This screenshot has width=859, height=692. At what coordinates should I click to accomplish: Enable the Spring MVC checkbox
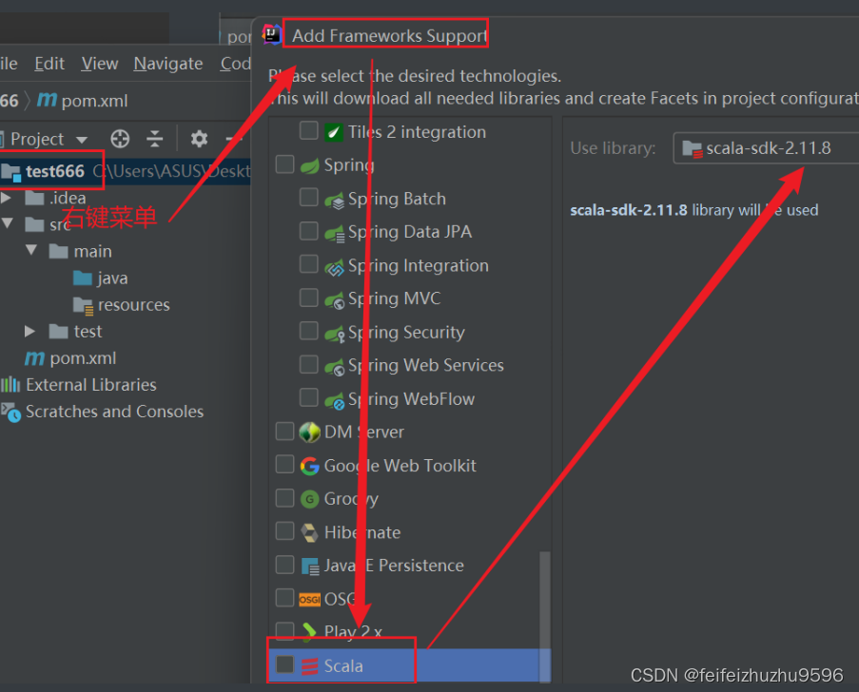(x=309, y=298)
